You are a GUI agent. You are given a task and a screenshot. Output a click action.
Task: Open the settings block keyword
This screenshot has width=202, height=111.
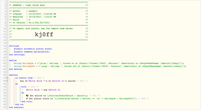point(14,46)
